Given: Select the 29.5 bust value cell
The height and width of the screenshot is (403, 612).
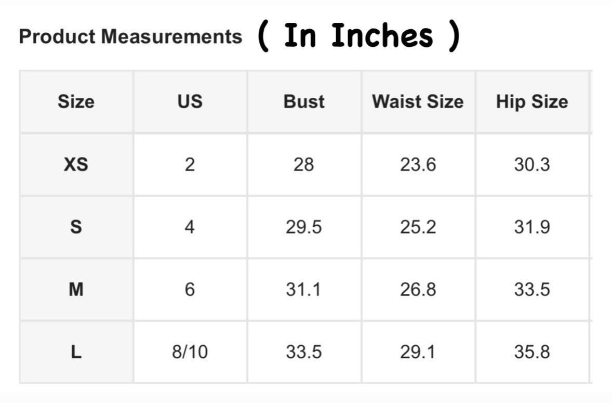Looking at the screenshot, I should point(304,227).
